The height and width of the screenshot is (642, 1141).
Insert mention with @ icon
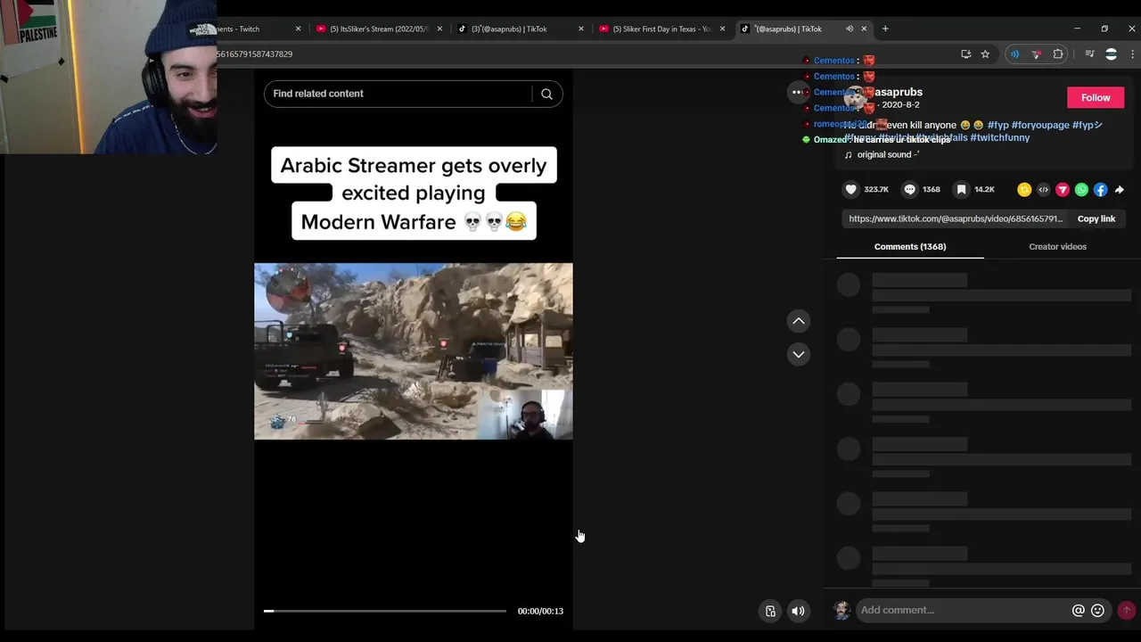[x=1078, y=610]
